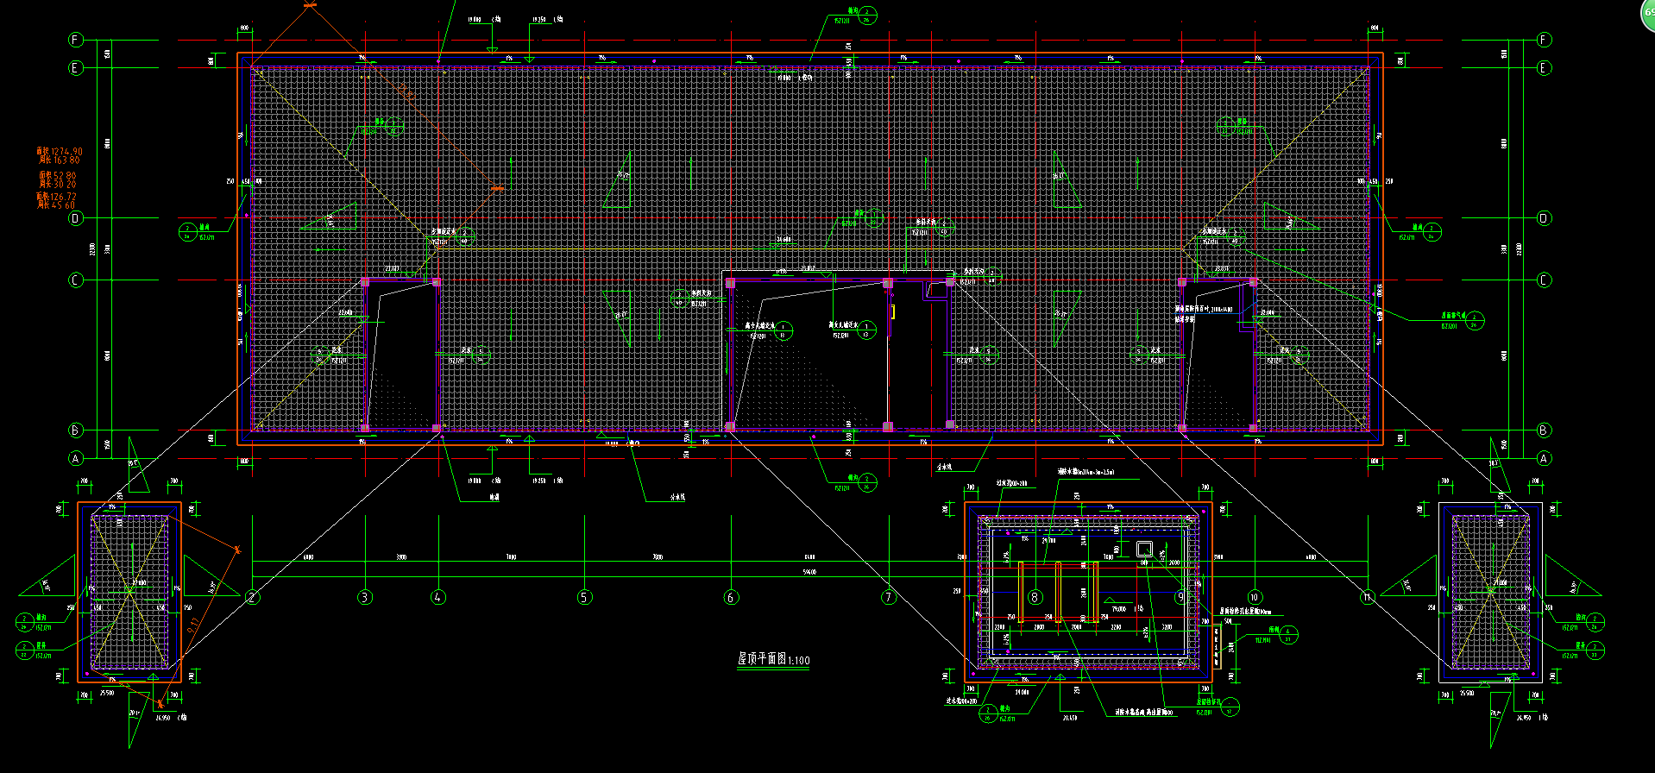Pick axis bubble E on the right side
Screen dimensions: 1655x773
click(x=1545, y=67)
